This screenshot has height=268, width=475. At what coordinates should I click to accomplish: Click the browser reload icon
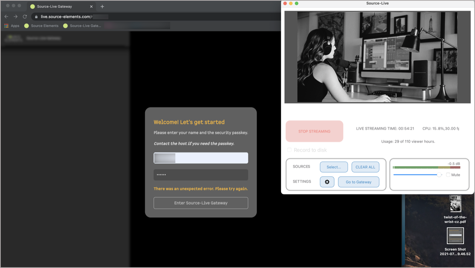coord(25,17)
